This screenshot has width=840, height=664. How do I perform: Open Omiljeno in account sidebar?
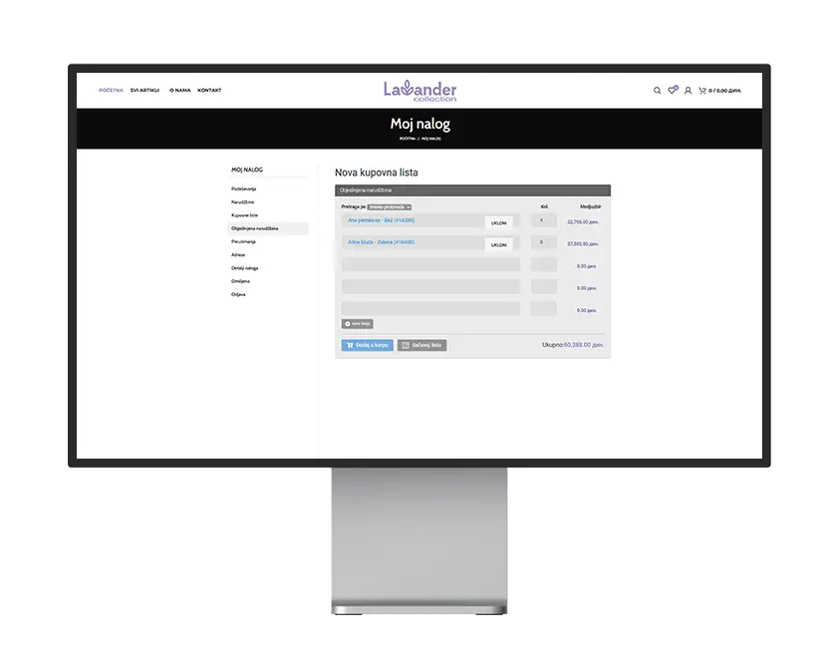(240, 281)
